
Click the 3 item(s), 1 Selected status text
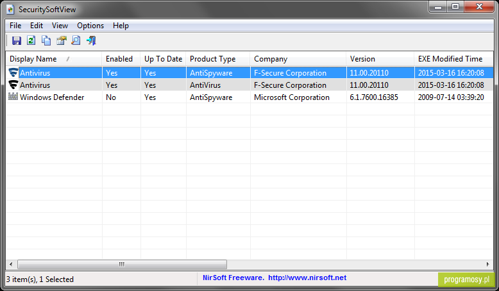pos(40,279)
